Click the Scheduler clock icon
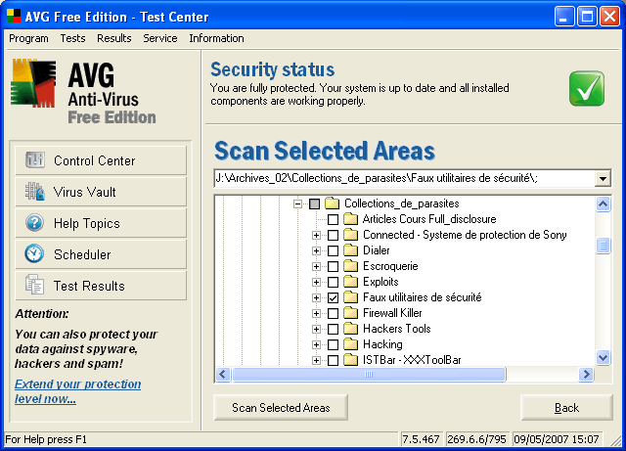Image resolution: width=626 pixels, height=451 pixels. coord(34,253)
